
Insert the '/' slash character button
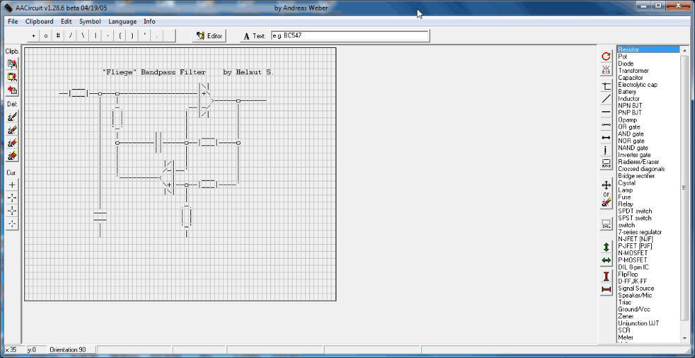70,36
